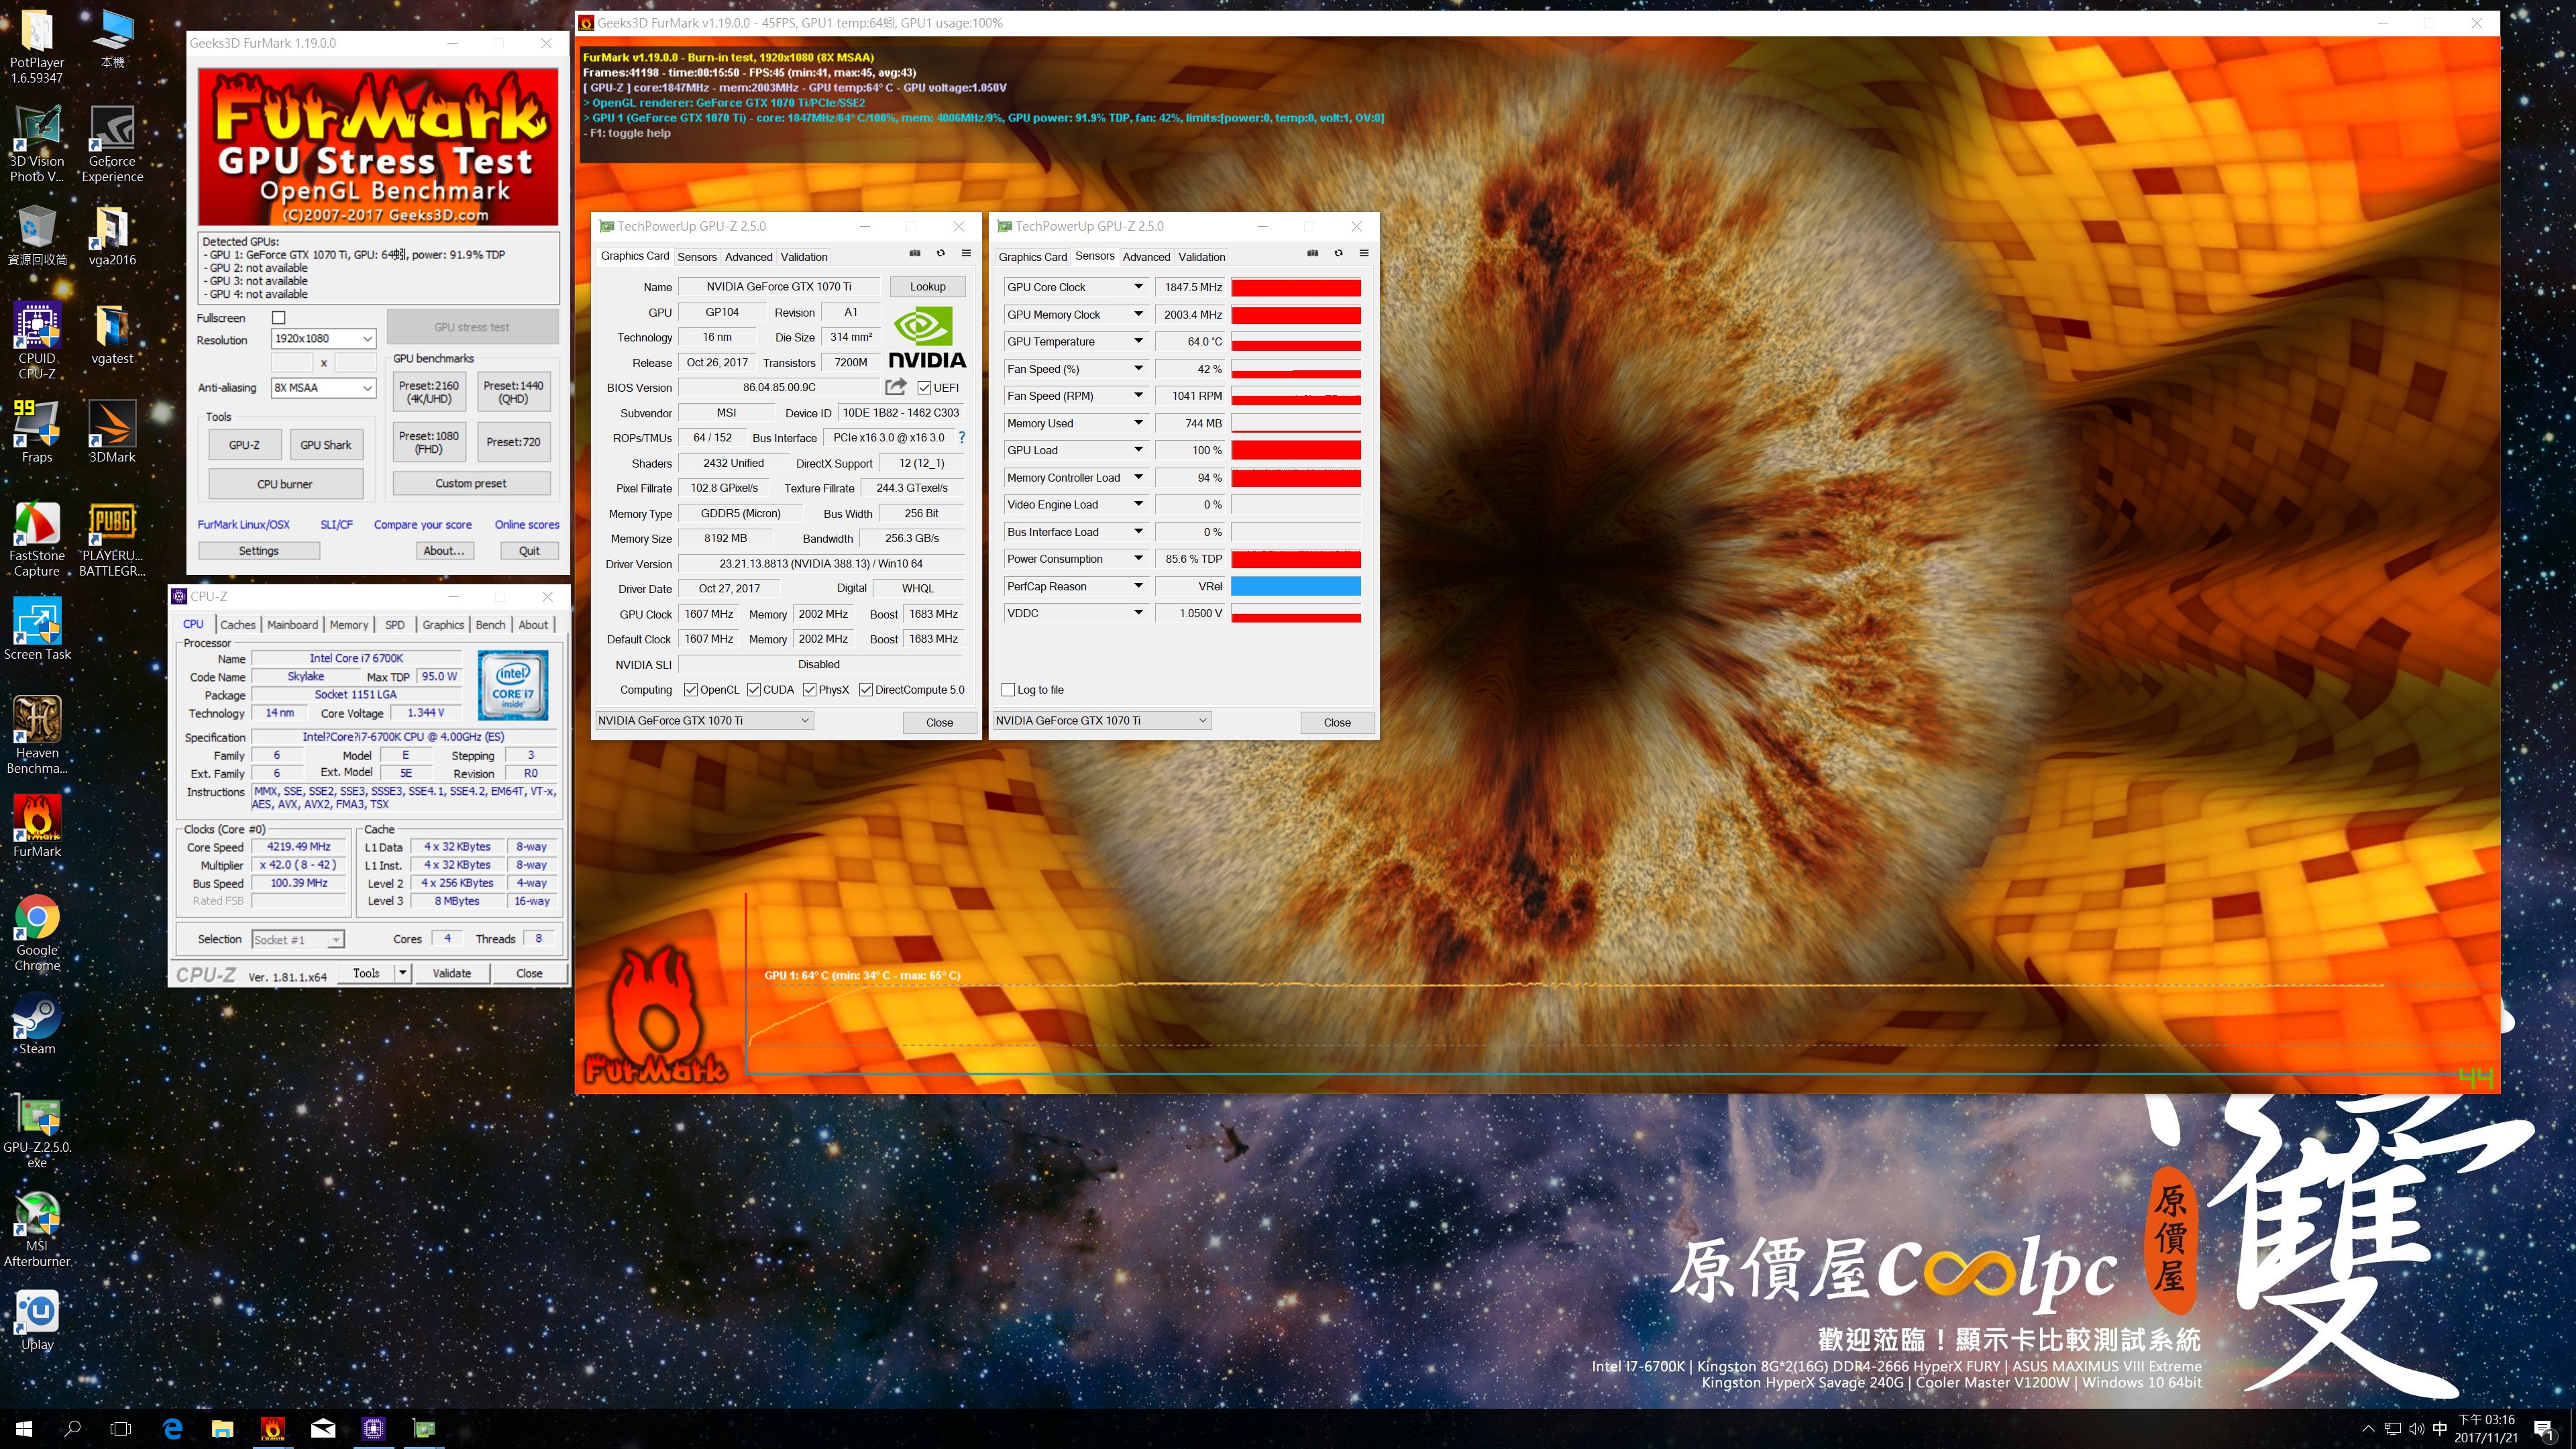Image resolution: width=2576 pixels, height=1449 pixels.
Task: Open the vgatest folder icon
Action: pyautogui.click(x=112, y=335)
